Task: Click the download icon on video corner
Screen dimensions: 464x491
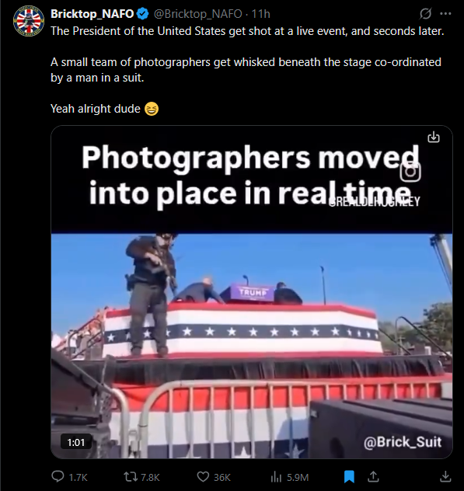Action: 434,138
